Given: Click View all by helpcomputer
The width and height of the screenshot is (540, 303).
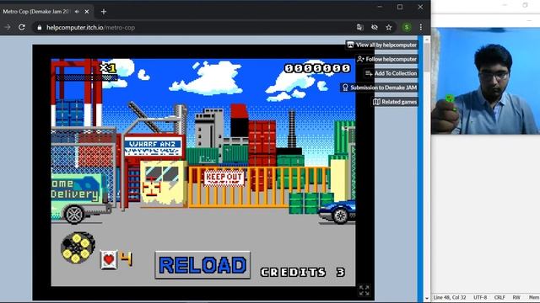Looking at the screenshot, I should pyautogui.click(x=382, y=45).
